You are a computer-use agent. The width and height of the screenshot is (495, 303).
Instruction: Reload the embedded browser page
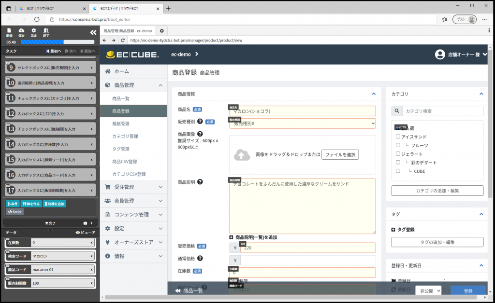pos(123,41)
